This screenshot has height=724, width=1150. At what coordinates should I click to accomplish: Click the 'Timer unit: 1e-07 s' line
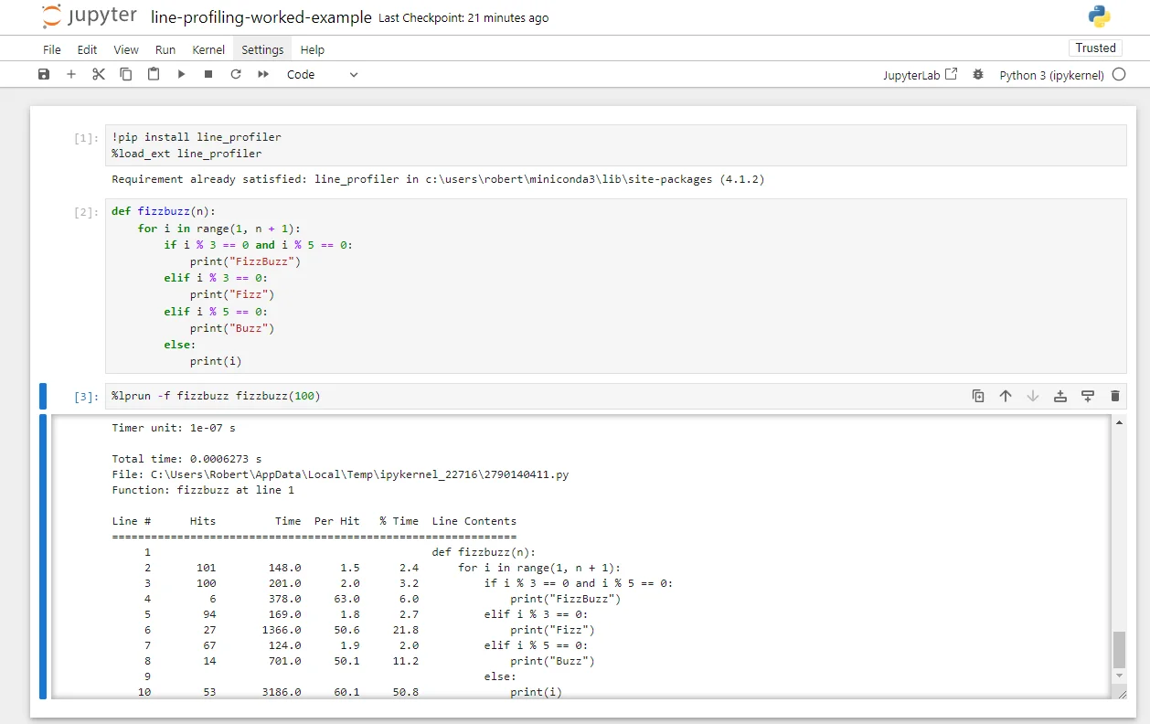pos(174,427)
